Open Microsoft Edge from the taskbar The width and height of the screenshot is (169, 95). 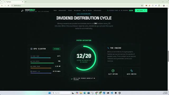84,93
